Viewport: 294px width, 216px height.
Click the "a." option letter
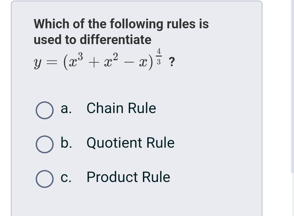[66, 108]
